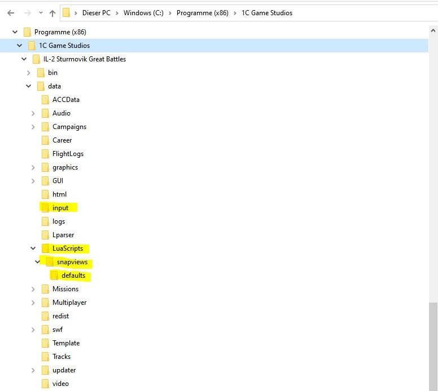
Task: Select the Campaigns folder label
Action: [x=69, y=127]
